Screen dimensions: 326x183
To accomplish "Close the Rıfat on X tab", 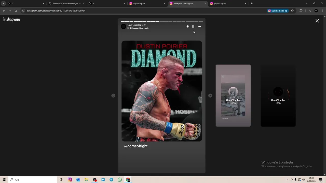I will point(84,4).
